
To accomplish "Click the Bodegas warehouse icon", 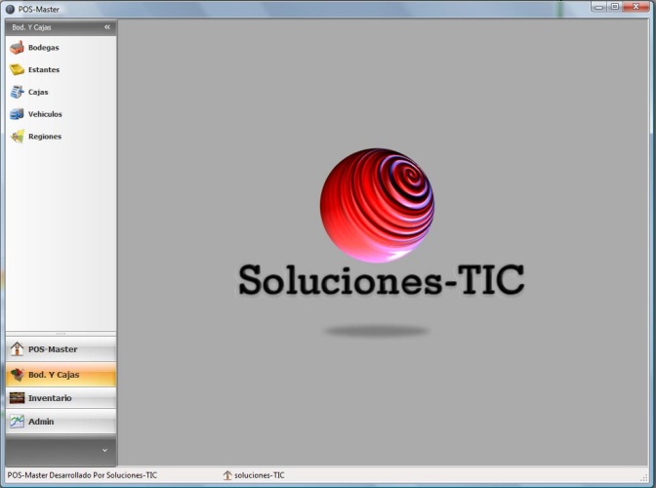I will 18,47.
